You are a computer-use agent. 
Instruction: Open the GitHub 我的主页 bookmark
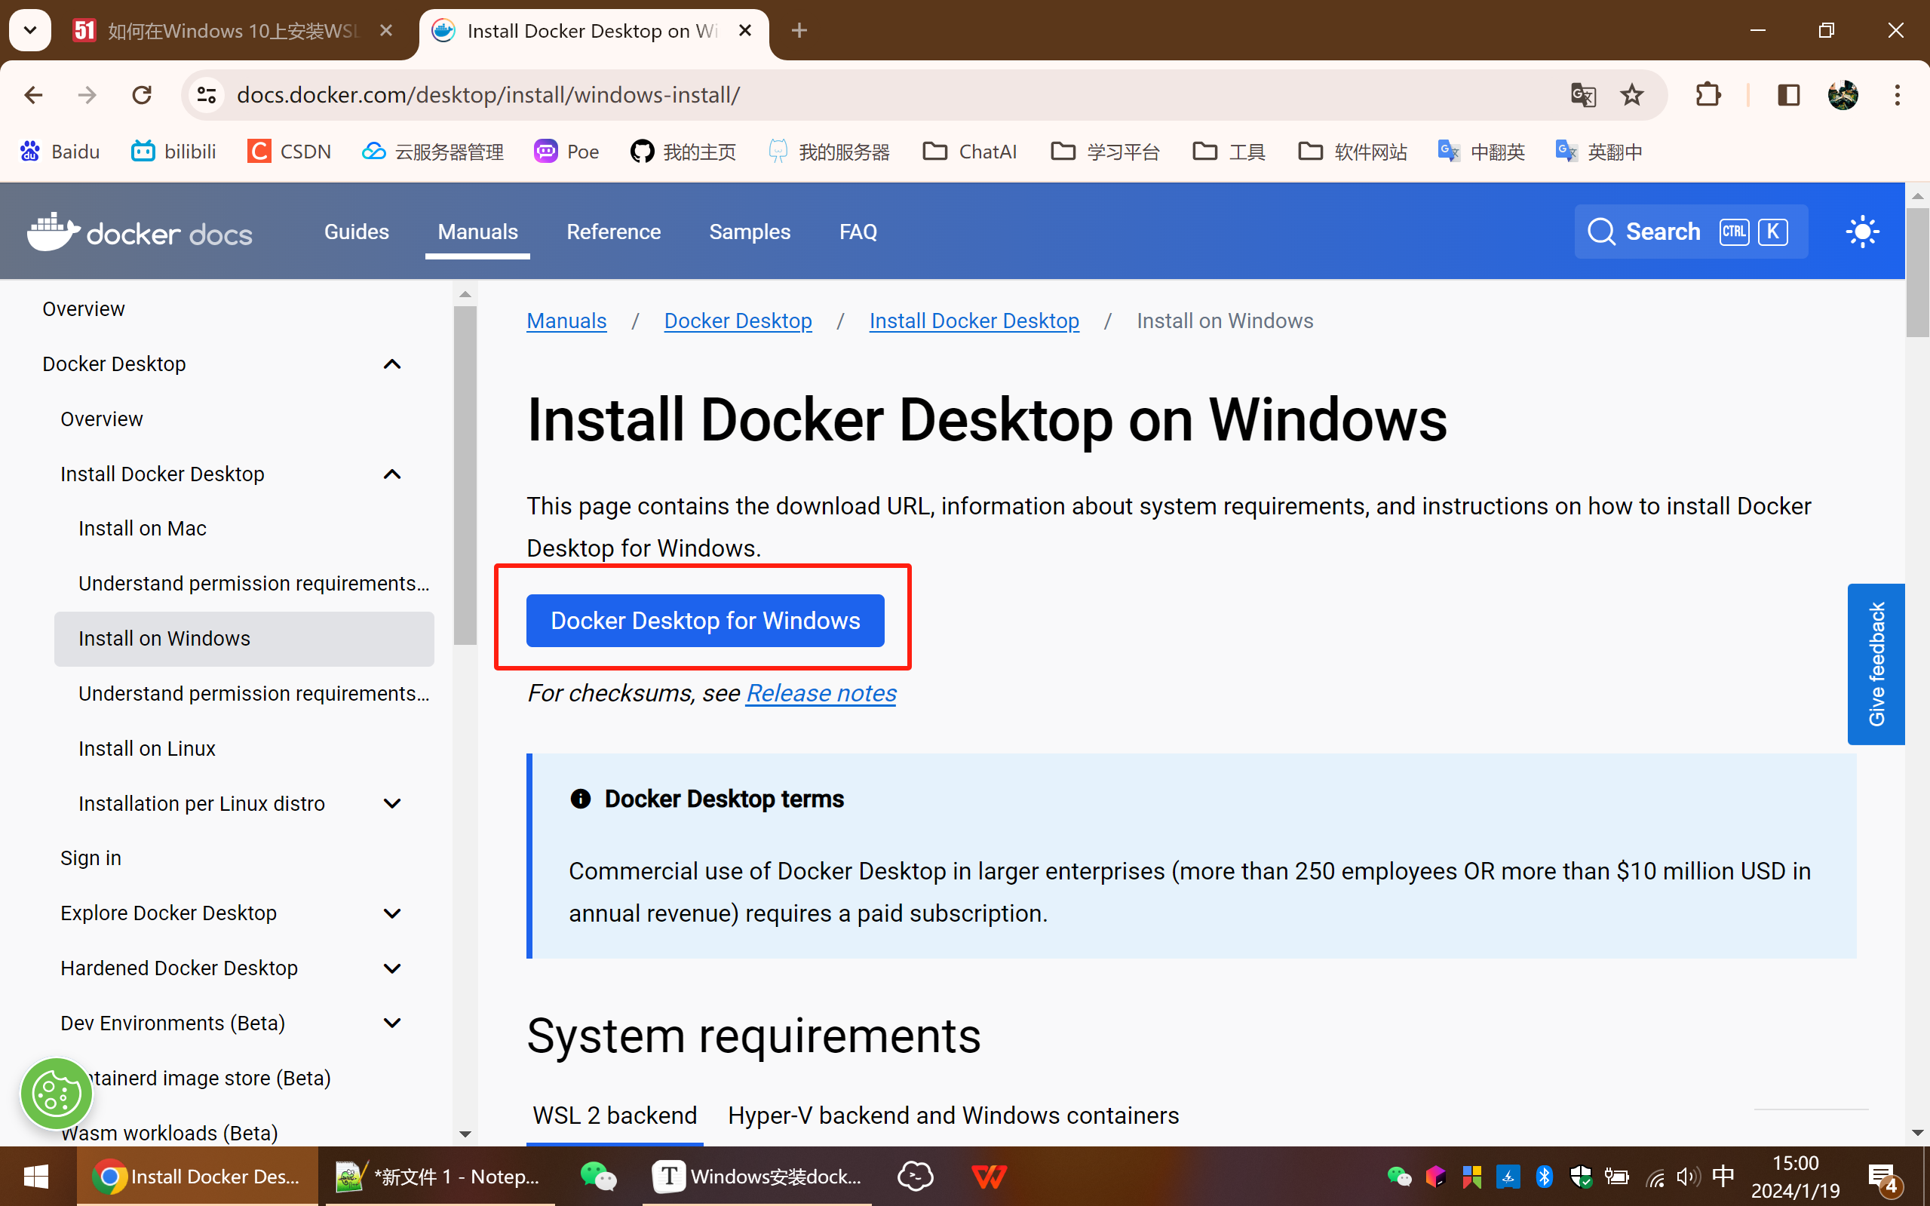[x=683, y=152]
